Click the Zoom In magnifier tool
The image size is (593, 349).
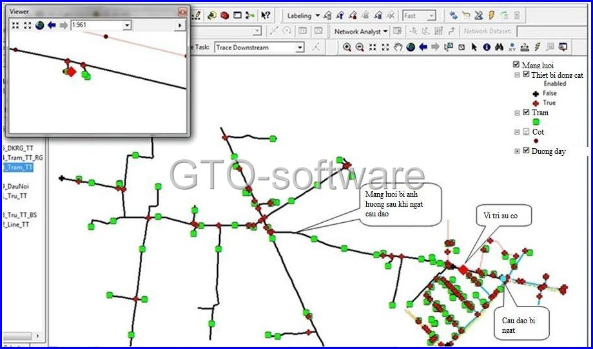pyautogui.click(x=347, y=47)
